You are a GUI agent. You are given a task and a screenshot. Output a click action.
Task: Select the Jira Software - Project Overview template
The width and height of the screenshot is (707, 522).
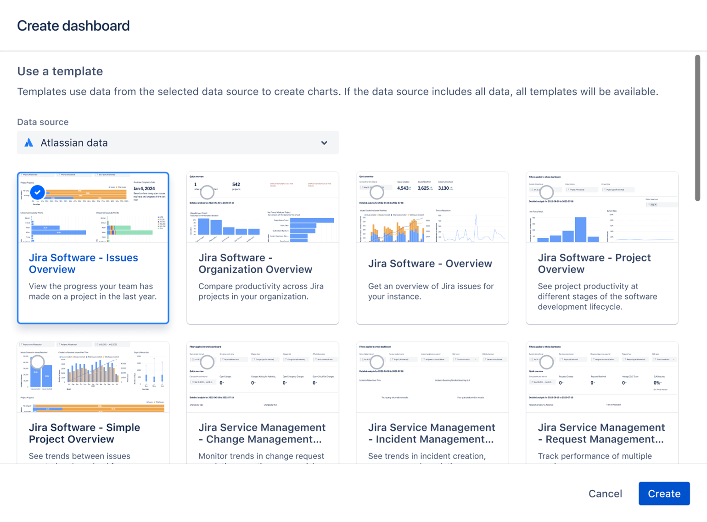[x=602, y=248]
